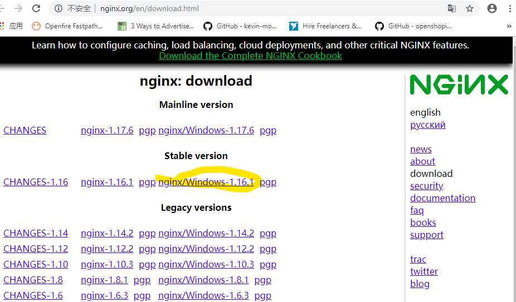Viewport: 516px width, 302px height.
Task: Download nginx-1.16.1 source
Action: click(107, 182)
